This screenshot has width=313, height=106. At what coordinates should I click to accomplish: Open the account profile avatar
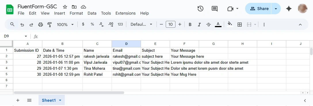point(303,9)
